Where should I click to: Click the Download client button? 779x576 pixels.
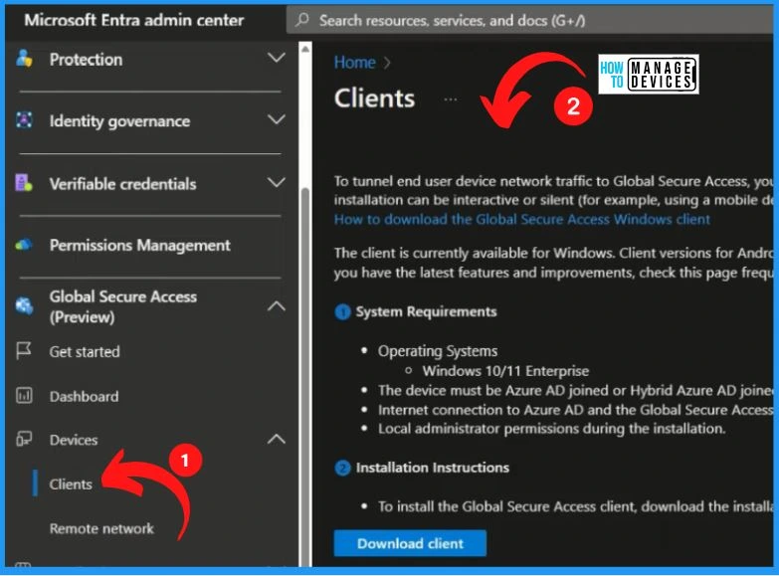[410, 543]
